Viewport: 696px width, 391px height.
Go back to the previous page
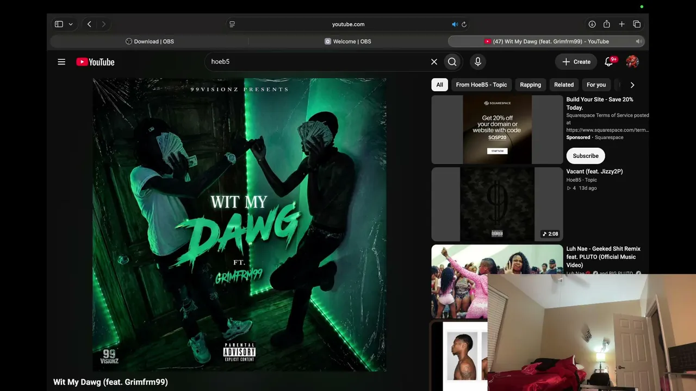[89, 24]
